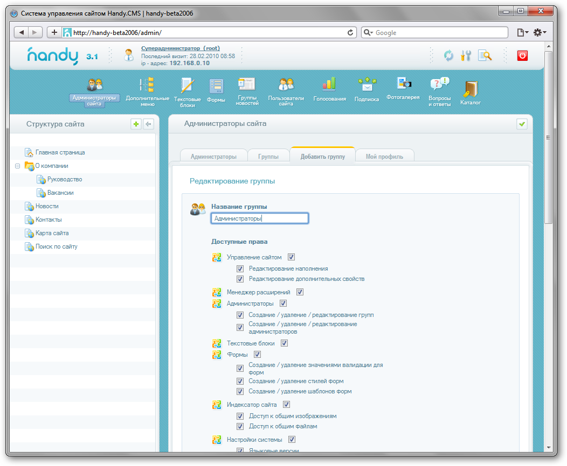The image size is (567, 466).
Task: Open the browser gear settings dropdown
Action: pos(539,33)
